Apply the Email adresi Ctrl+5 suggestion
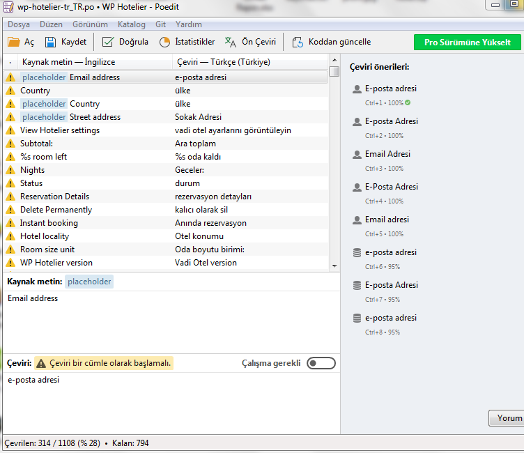The height and width of the screenshot is (453, 524). (387, 220)
